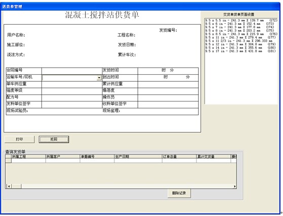Screen dimensions: 283x216
Task: Select the 9.5 x 8.5 in paper size (176)
Action: 241,34
